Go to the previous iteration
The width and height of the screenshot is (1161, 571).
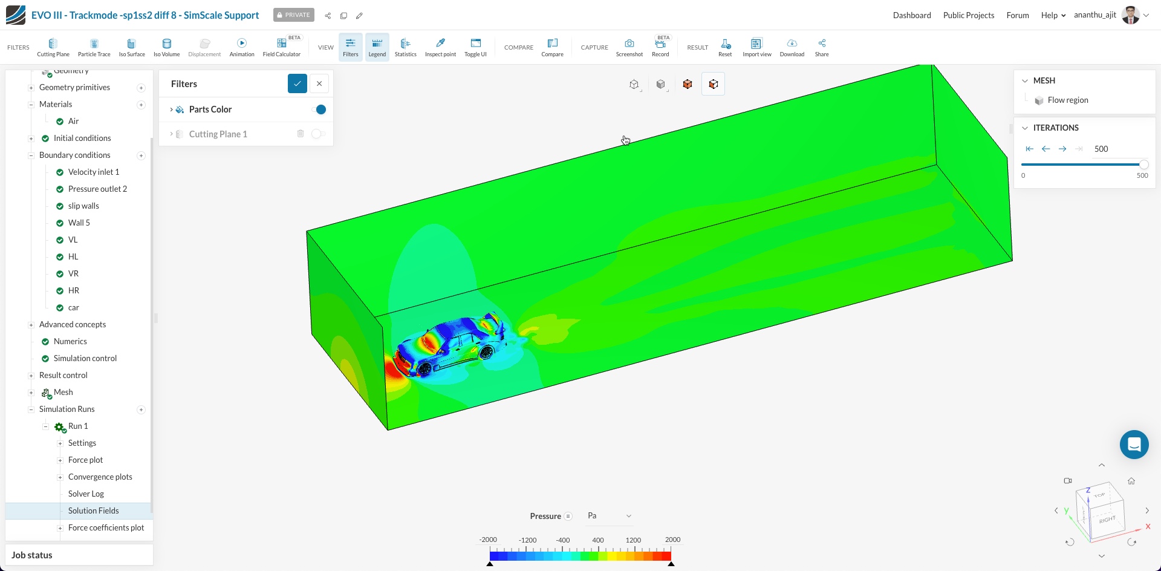(1046, 149)
